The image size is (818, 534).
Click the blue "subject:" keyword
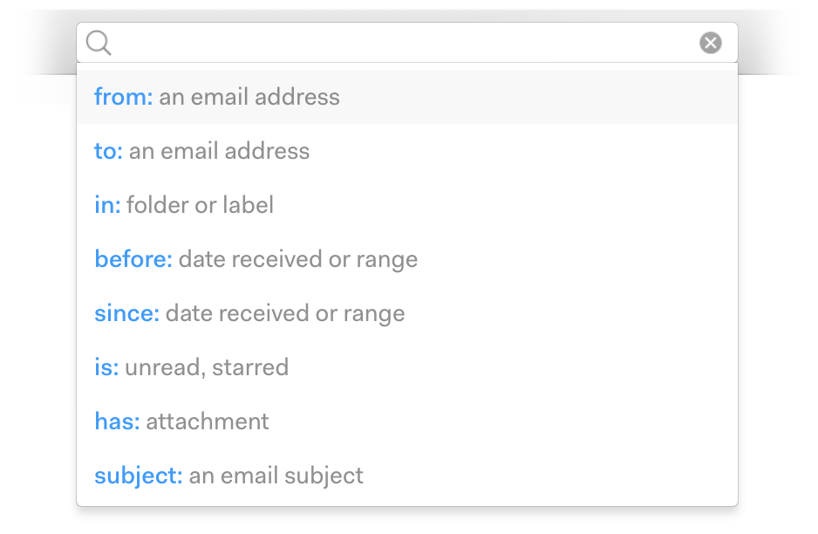[x=138, y=476]
